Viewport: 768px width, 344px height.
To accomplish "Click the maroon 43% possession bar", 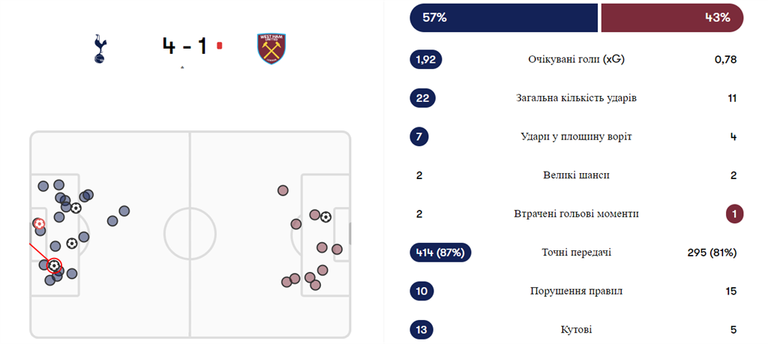I will tap(672, 18).
